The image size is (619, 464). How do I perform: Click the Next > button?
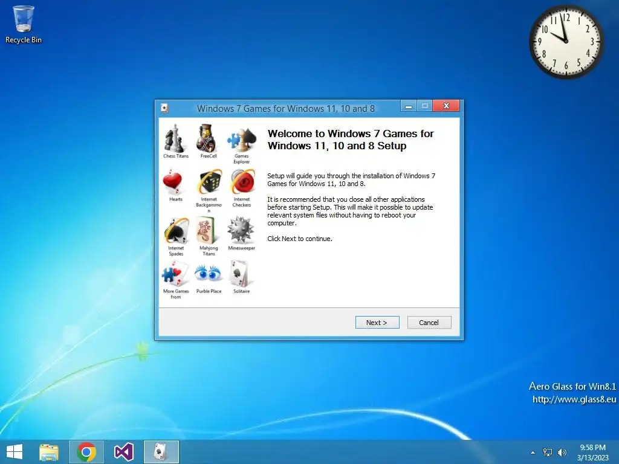[377, 323]
